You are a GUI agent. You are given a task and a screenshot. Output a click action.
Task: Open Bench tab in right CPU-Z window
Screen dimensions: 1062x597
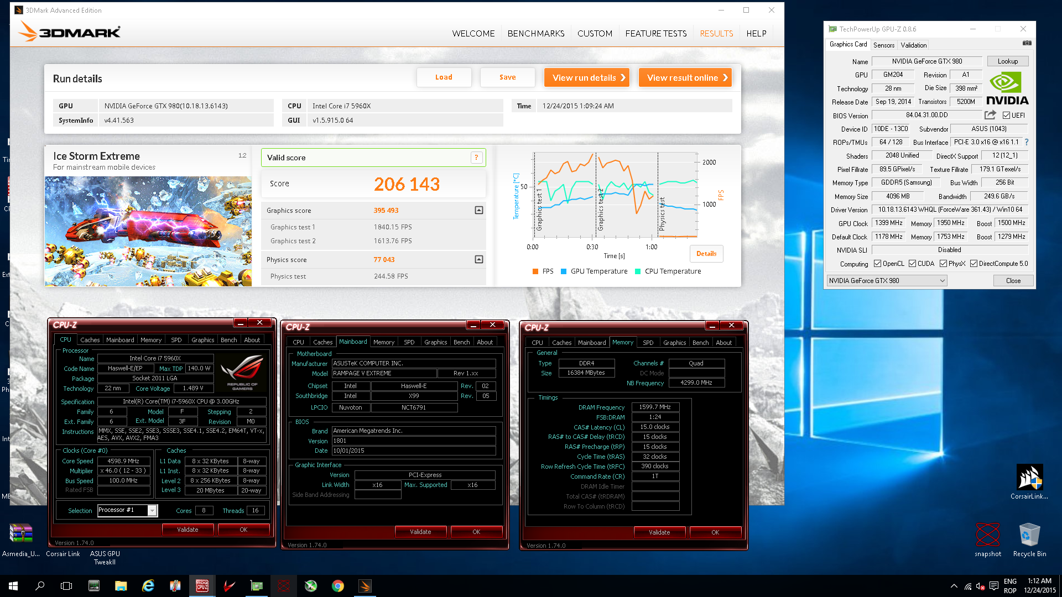[700, 343]
